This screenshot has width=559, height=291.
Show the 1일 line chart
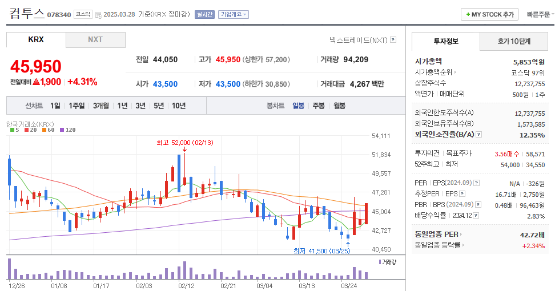click(55, 106)
